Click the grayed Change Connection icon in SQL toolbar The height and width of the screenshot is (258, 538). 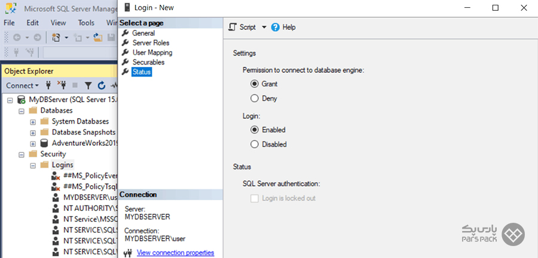[30, 53]
